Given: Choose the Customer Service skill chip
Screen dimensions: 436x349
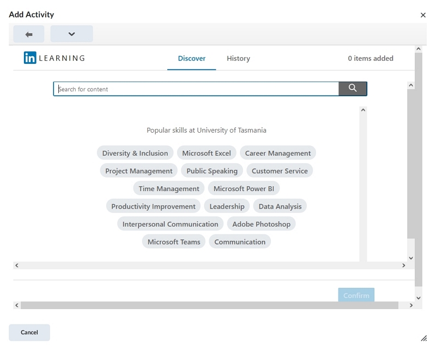Looking at the screenshot, I should click(x=280, y=171).
